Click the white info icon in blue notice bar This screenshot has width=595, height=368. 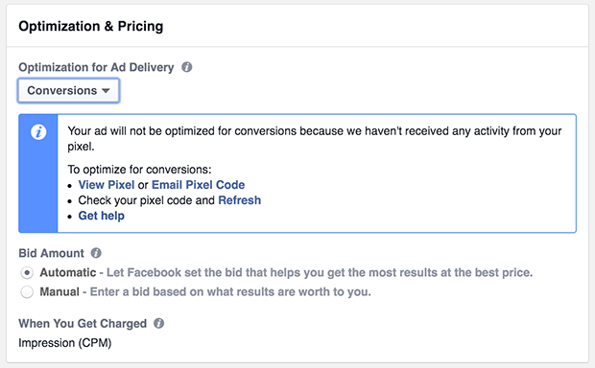38,132
